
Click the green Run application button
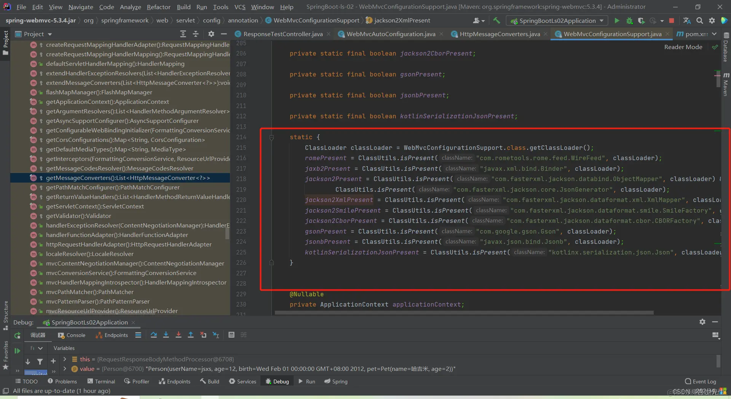[617, 21]
